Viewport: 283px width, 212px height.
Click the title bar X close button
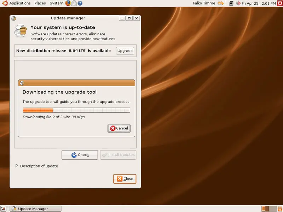click(137, 18)
